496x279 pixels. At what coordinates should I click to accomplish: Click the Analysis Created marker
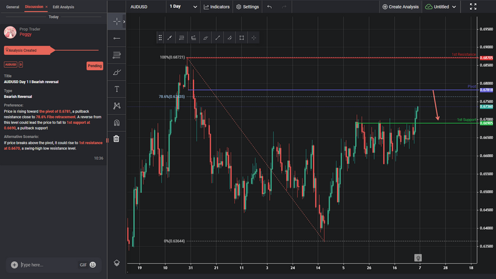point(28,51)
